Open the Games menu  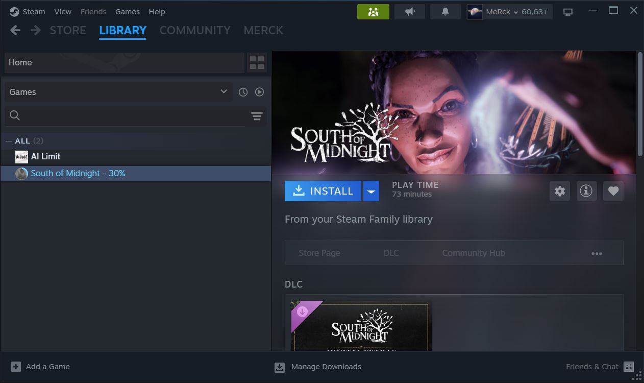pos(128,11)
